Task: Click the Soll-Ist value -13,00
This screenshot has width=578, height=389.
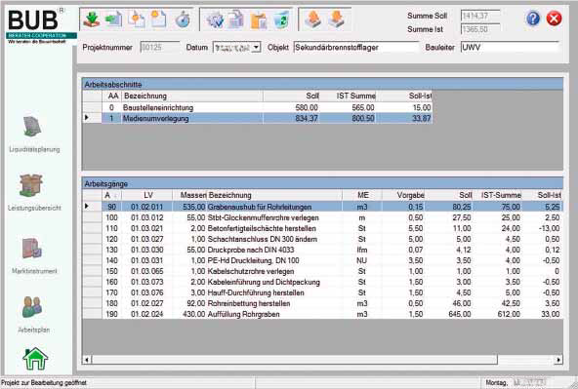Action: pos(550,228)
